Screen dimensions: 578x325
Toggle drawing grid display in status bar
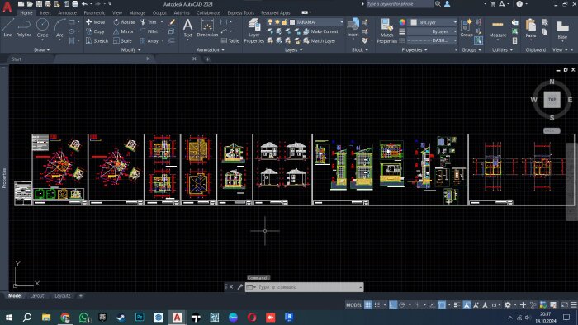[x=368, y=304]
